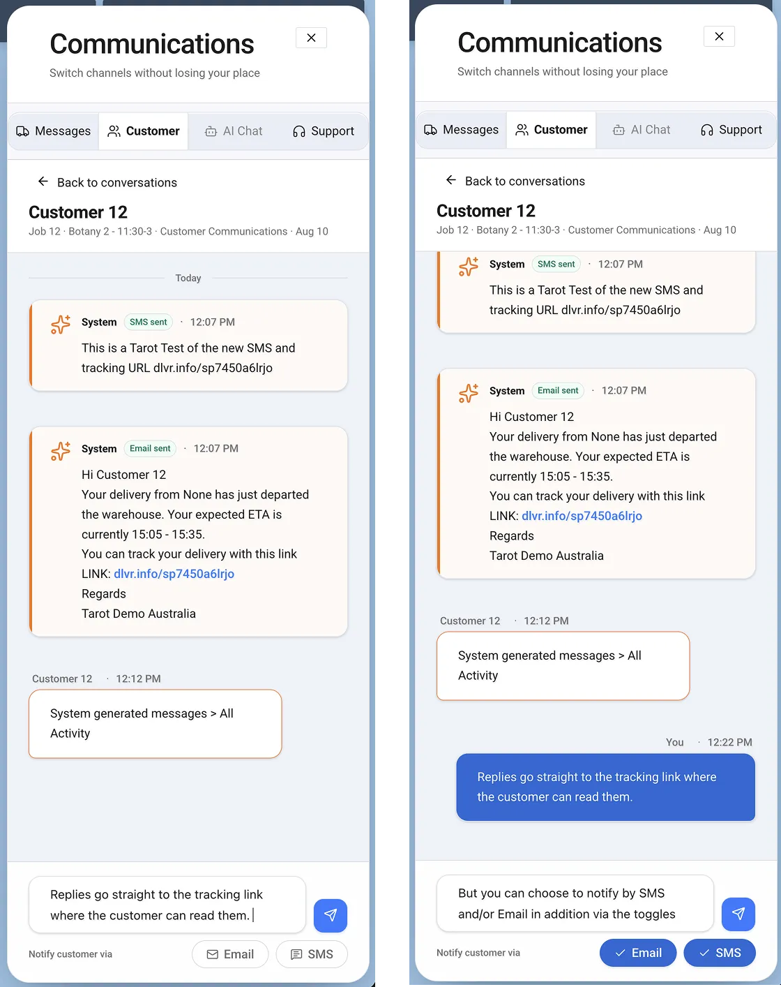Image resolution: width=781 pixels, height=987 pixels.
Task: Close the right Communications panel
Action: click(719, 36)
